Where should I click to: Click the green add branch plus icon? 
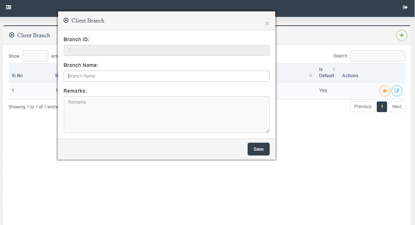[401, 35]
